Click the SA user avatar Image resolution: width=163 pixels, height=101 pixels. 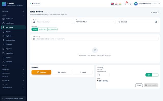point(136,4)
